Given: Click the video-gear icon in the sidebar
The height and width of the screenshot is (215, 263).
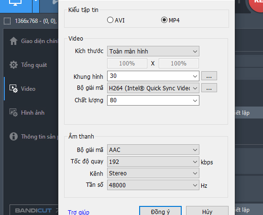Looking at the screenshot, I should (13, 89).
